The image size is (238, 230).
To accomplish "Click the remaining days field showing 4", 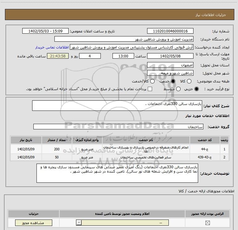I will pyautogui.click(x=90, y=56).
